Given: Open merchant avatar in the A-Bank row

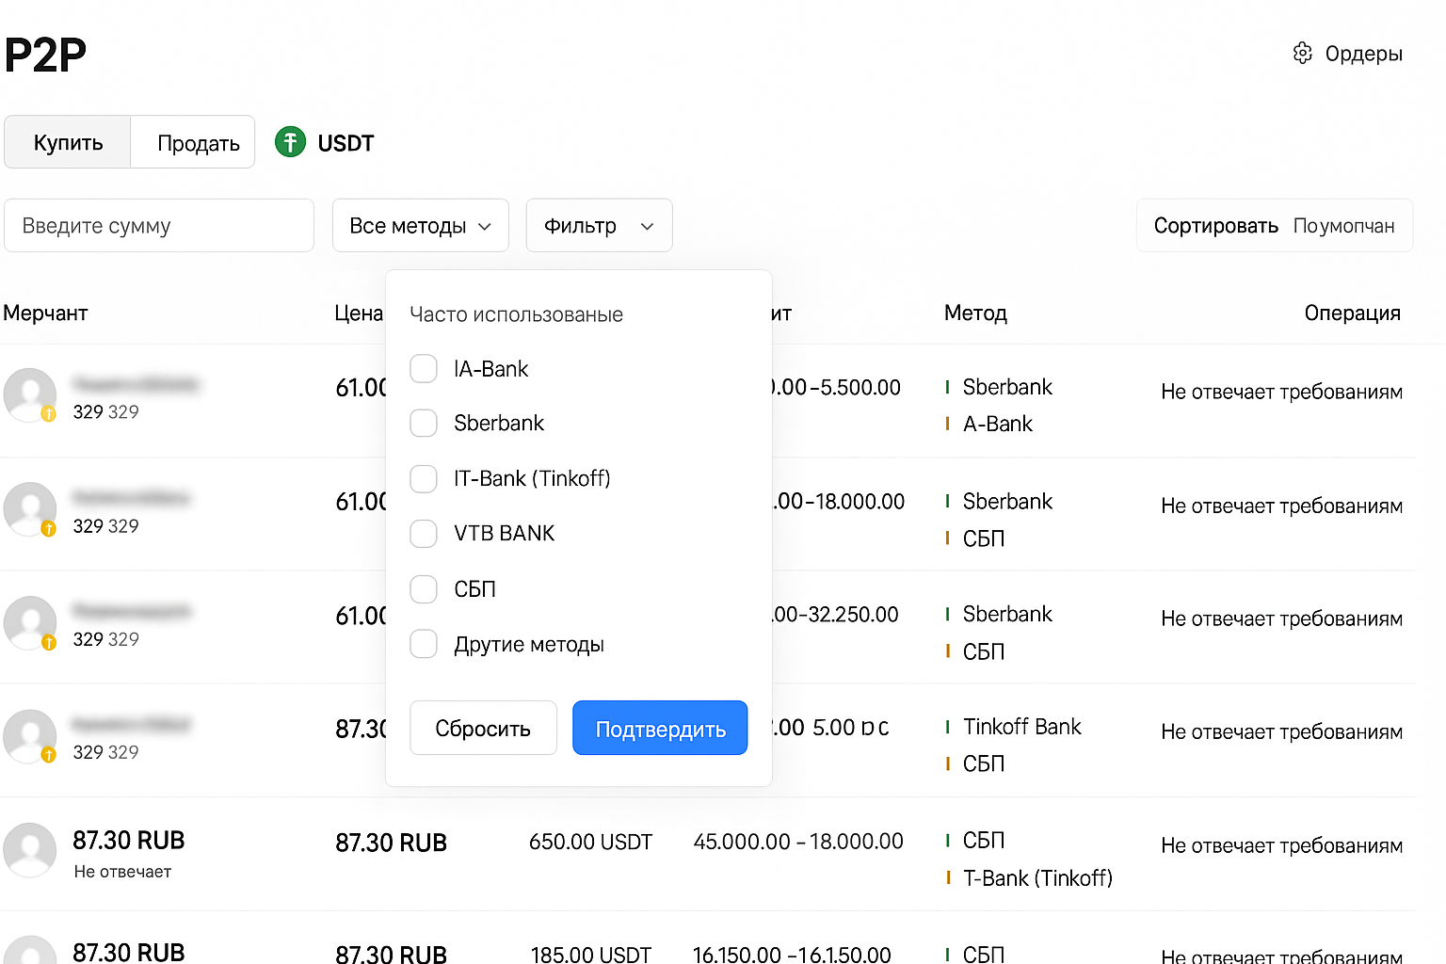Looking at the screenshot, I should pos(30,394).
